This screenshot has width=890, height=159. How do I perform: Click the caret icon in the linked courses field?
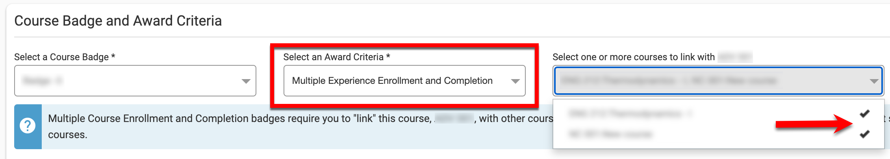tap(873, 81)
